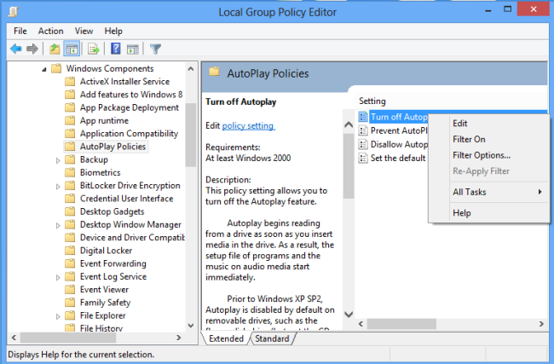
Task: Click the Biometrics folder icon
Action: click(x=70, y=172)
